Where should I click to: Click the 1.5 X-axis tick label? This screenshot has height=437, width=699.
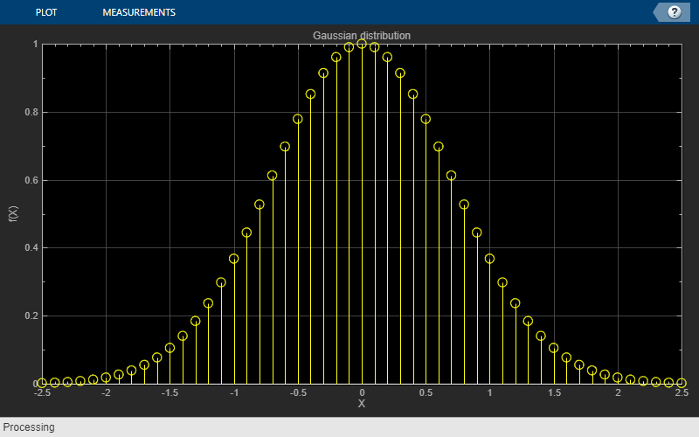tap(554, 392)
